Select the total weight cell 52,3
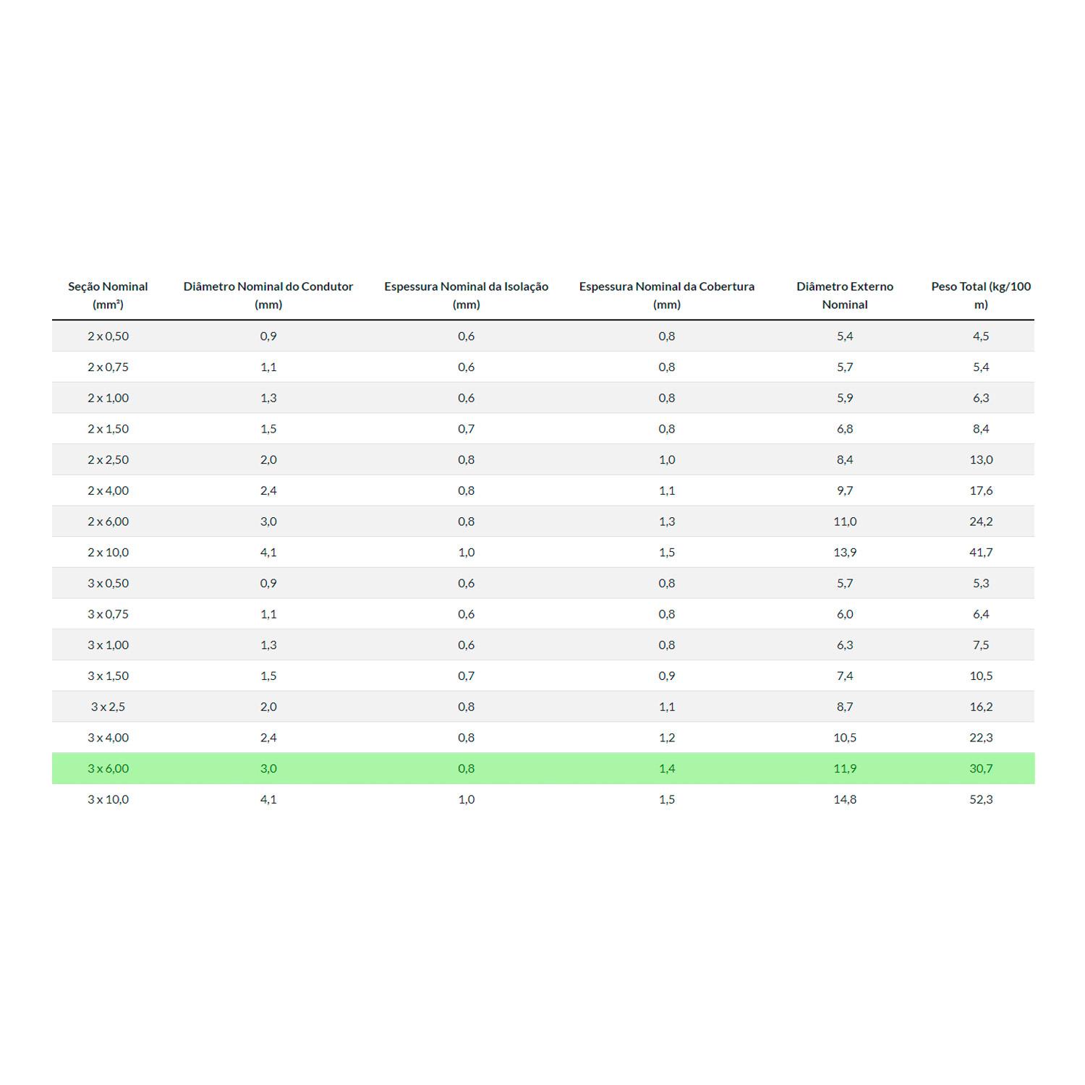Screen dimensions: 1085x1085 click(980, 799)
